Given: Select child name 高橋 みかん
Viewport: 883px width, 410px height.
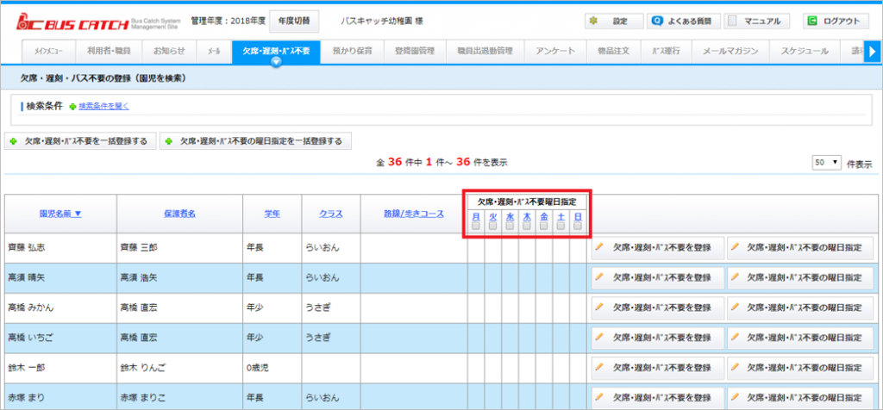Looking at the screenshot, I should [x=31, y=308].
